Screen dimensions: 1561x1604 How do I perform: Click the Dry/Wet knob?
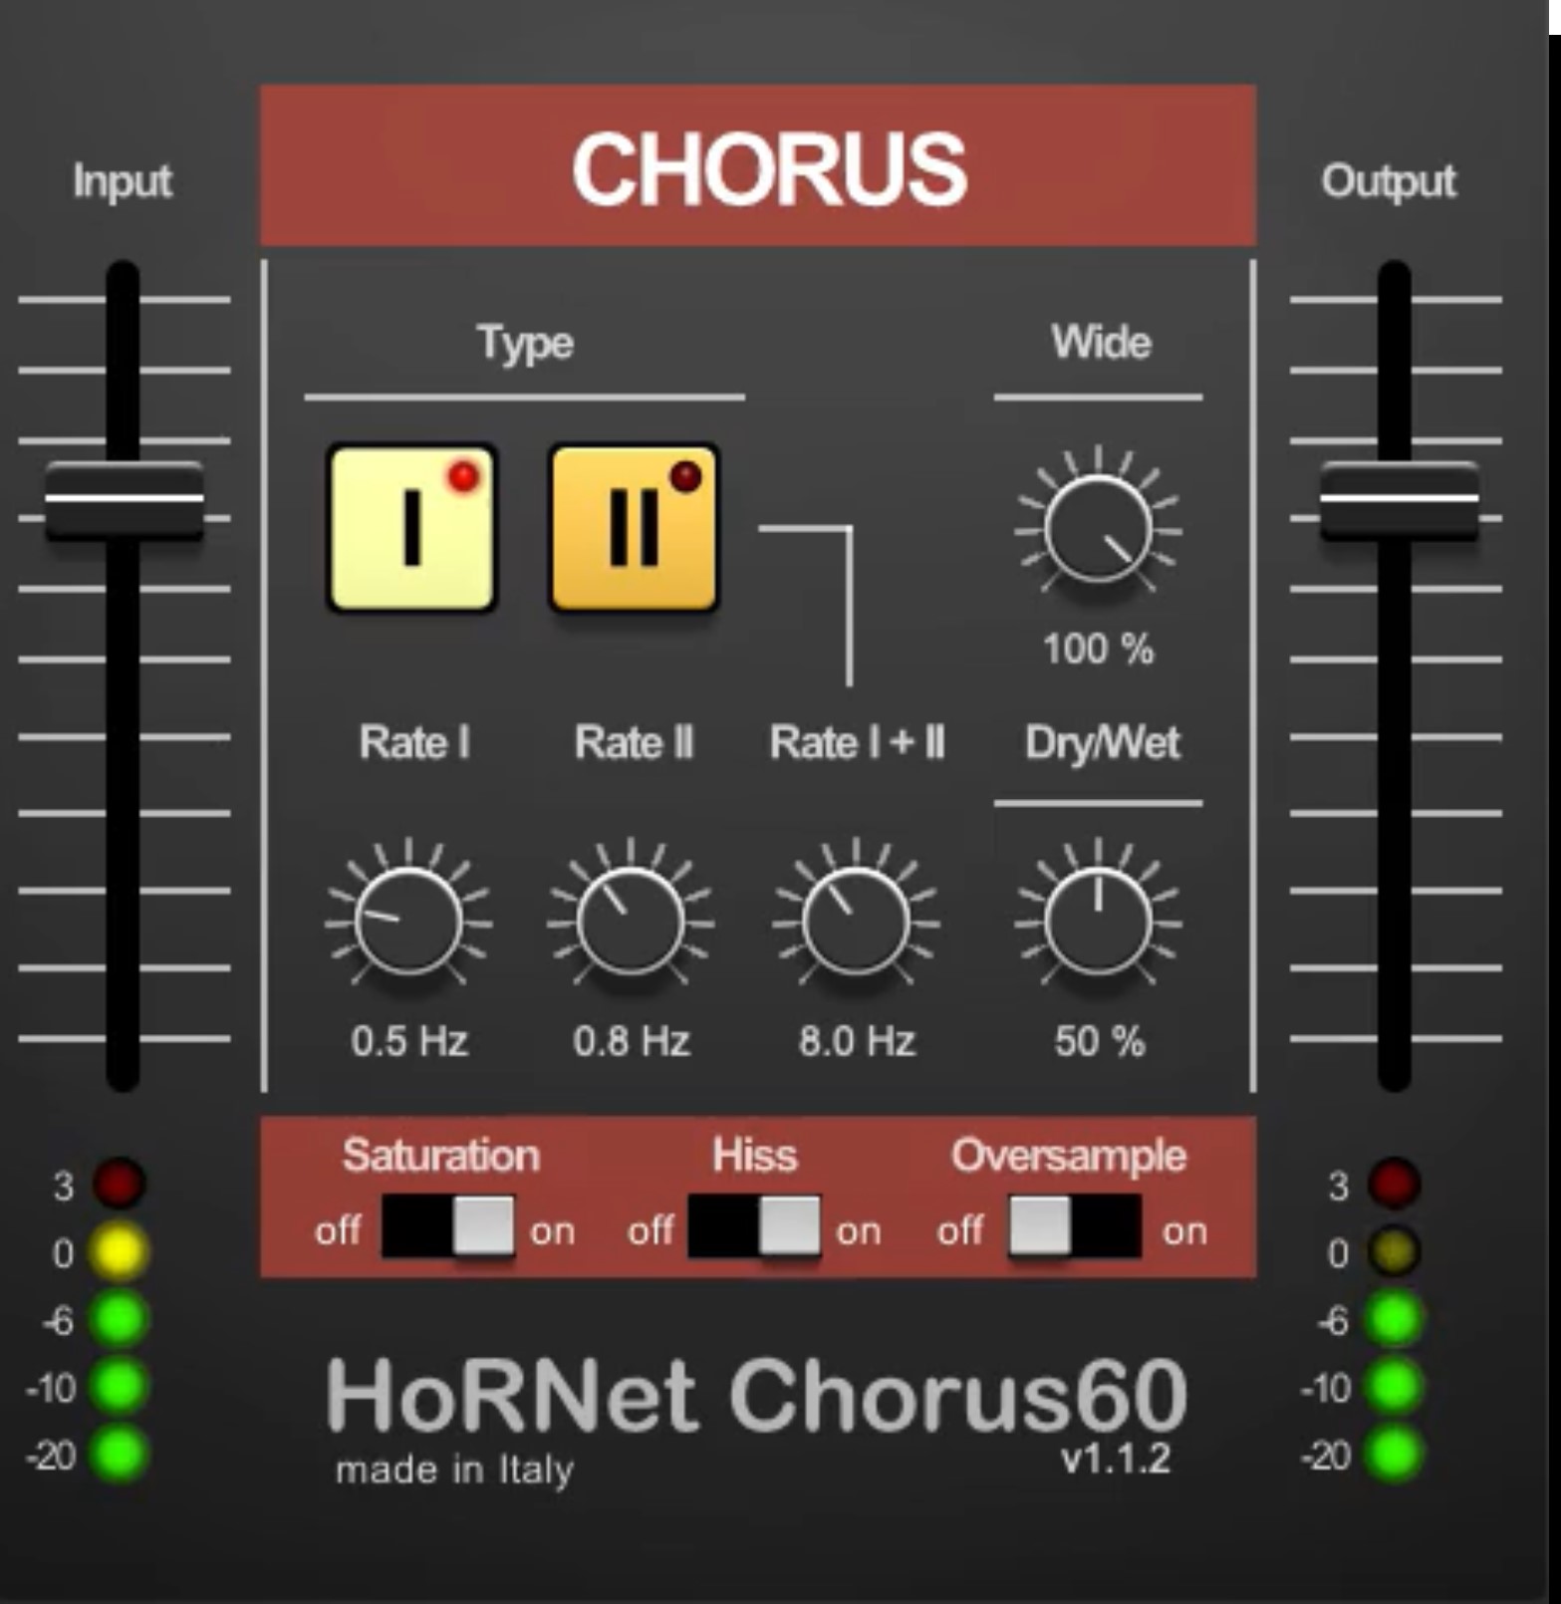(1098, 921)
